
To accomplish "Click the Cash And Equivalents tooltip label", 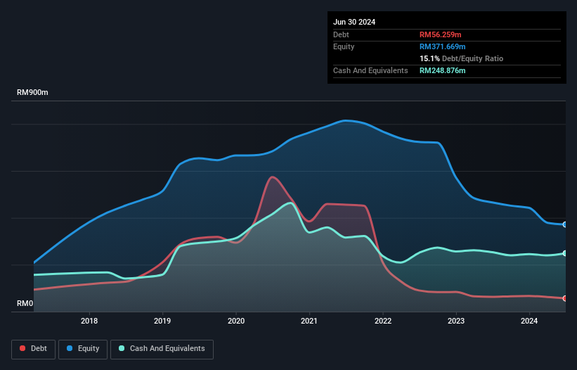I will tap(370, 70).
